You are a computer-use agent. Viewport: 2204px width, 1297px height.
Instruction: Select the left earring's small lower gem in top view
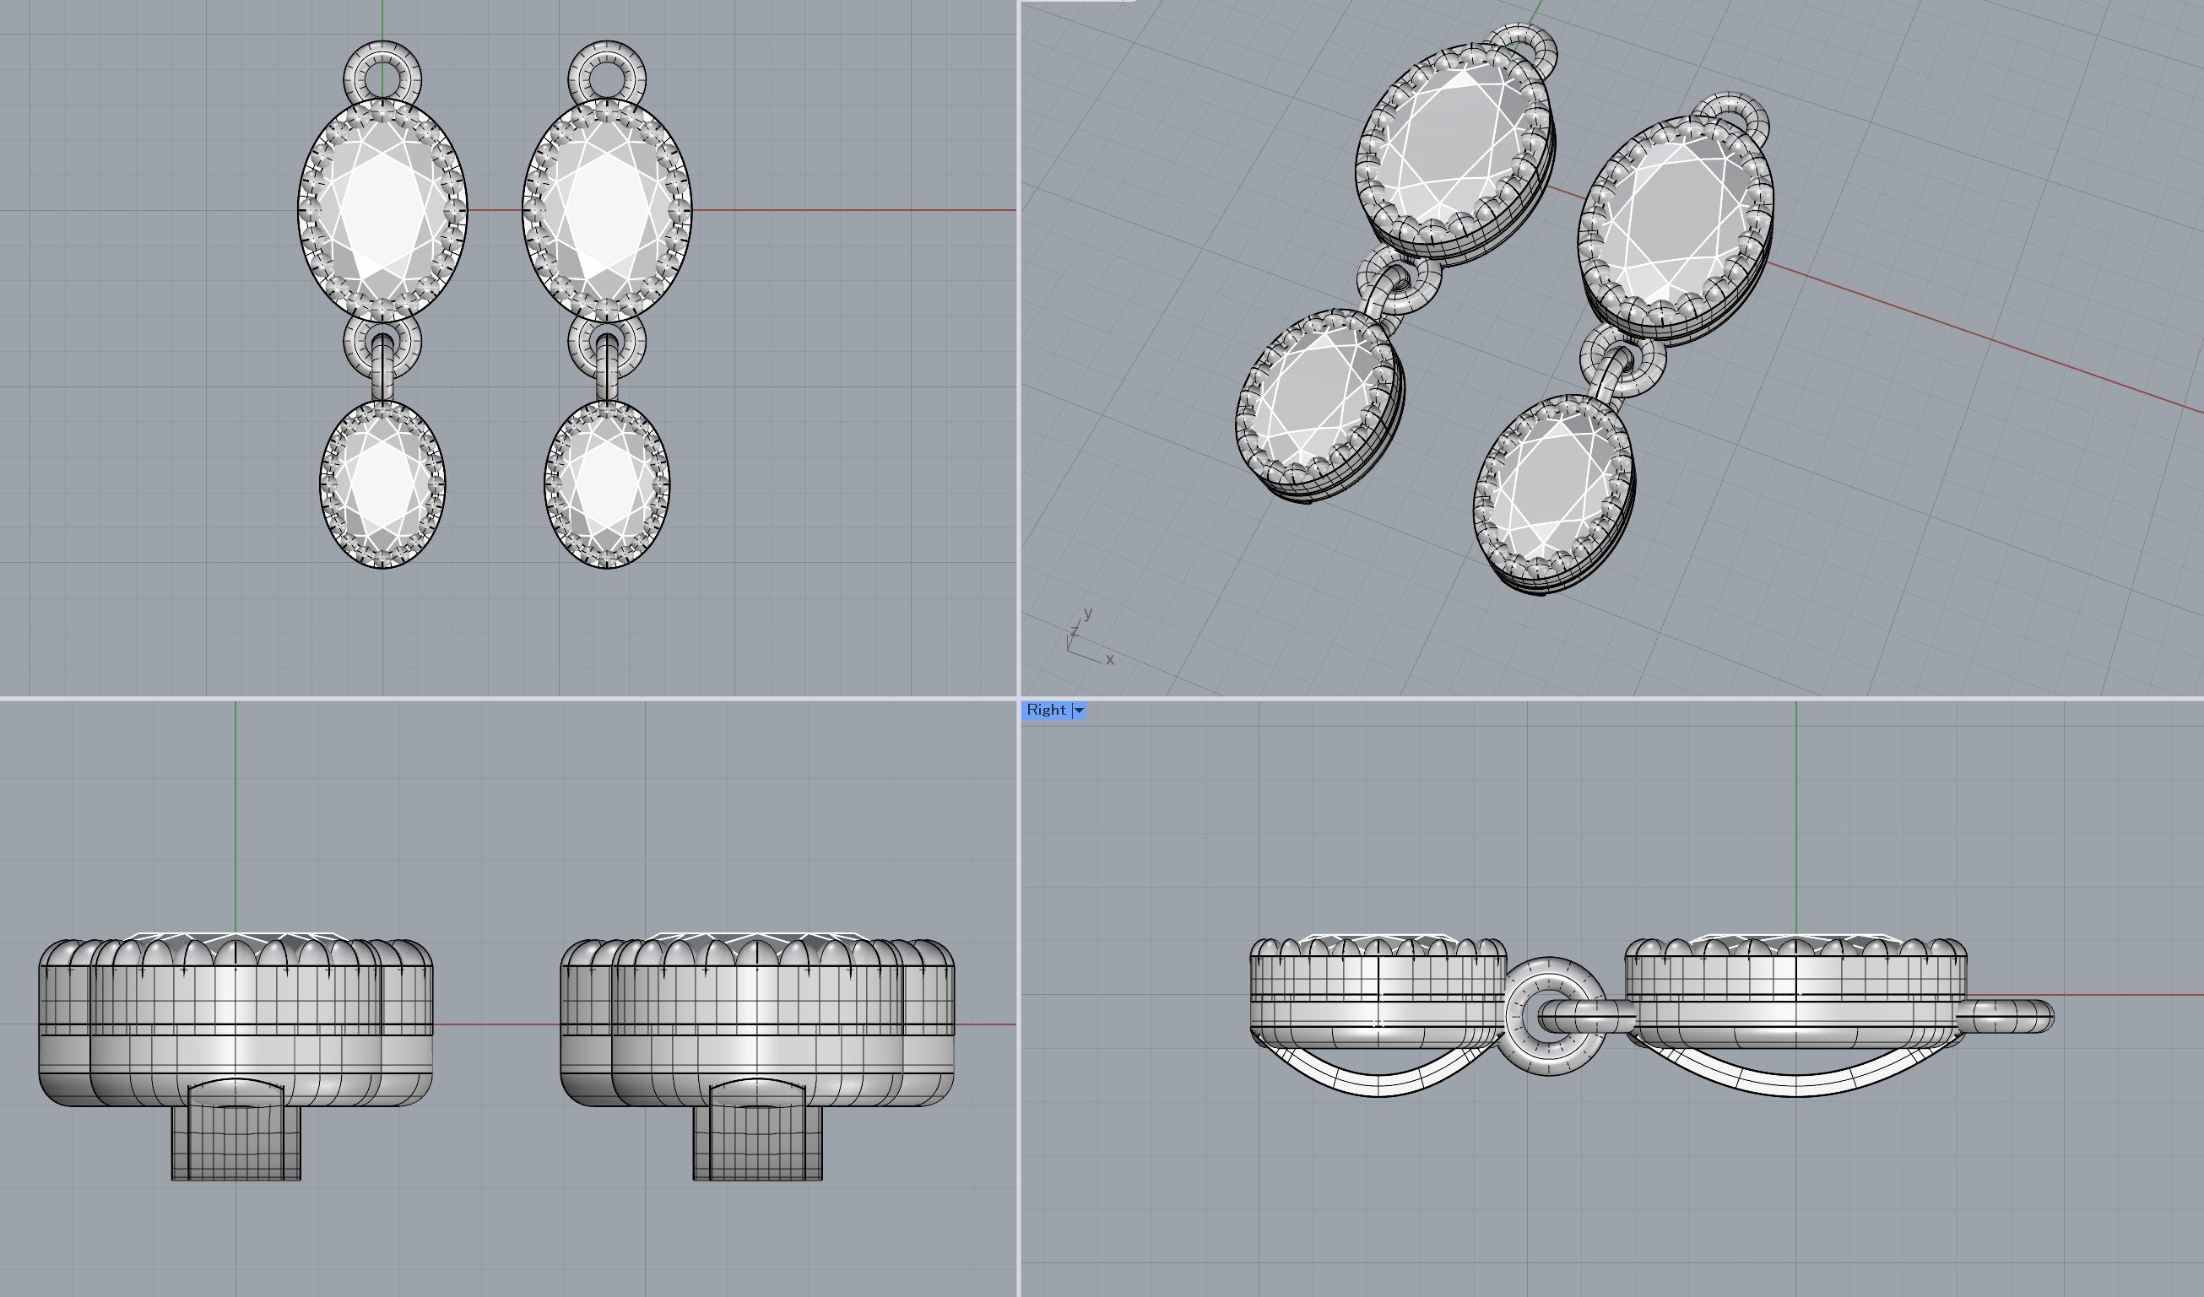tap(382, 484)
